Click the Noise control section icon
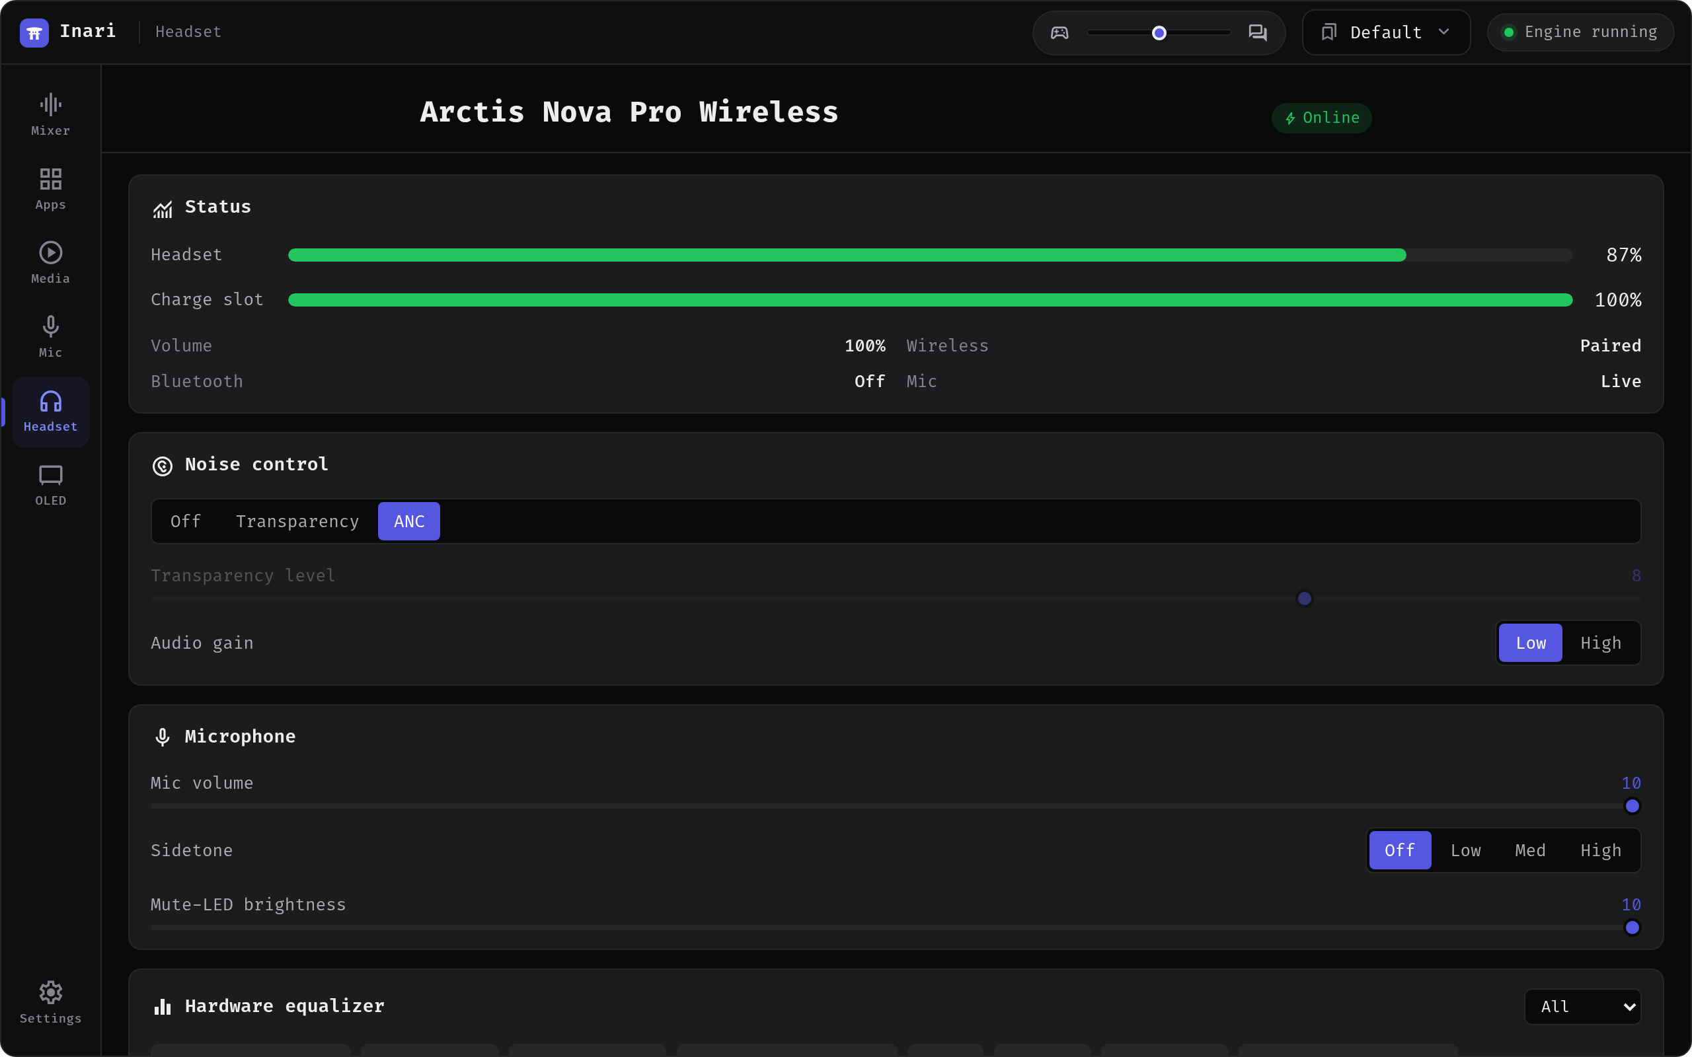Image resolution: width=1692 pixels, height=1057 pixels. point(162,466)
